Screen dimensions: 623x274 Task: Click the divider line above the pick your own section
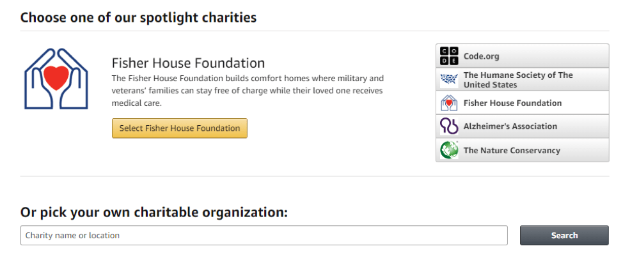(314, 176)
